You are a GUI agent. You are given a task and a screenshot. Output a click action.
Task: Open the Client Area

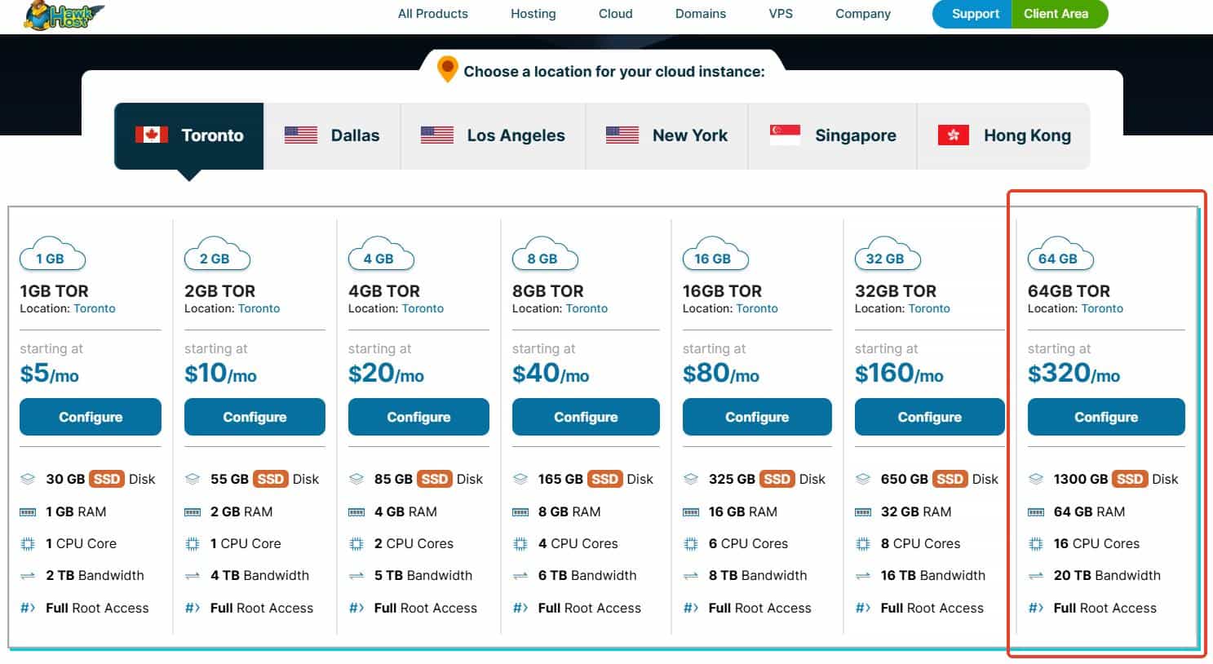point(1060,14)
